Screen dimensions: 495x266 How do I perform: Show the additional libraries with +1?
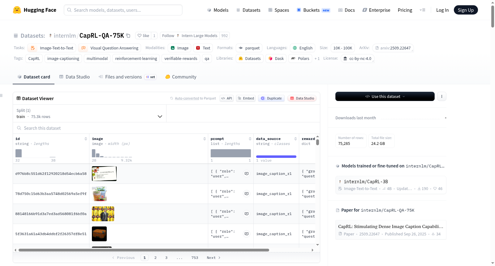[x=317, y=58]
